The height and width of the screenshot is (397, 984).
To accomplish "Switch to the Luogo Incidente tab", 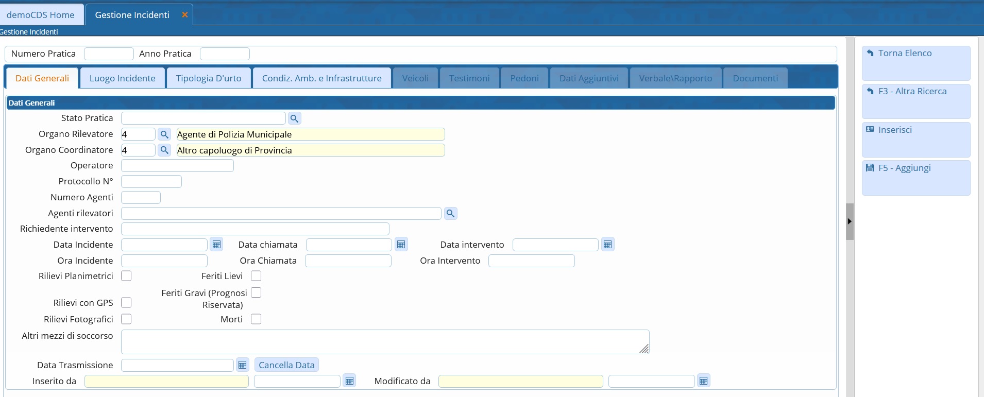I will click(x=123, y=78).
